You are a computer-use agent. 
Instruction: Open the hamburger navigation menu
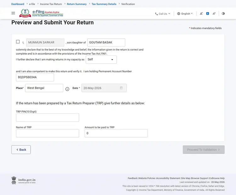point(13,13)
